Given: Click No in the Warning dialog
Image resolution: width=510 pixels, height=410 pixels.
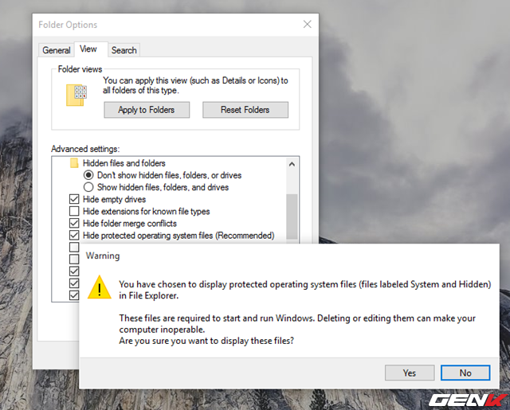Looking at the screenshot, I should [465, 373].
